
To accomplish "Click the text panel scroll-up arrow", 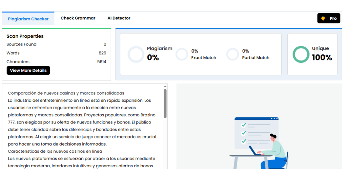I will 165,87.
